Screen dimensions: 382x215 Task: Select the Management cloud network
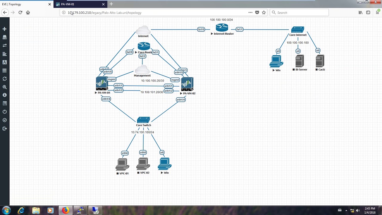tap(142, 69)
